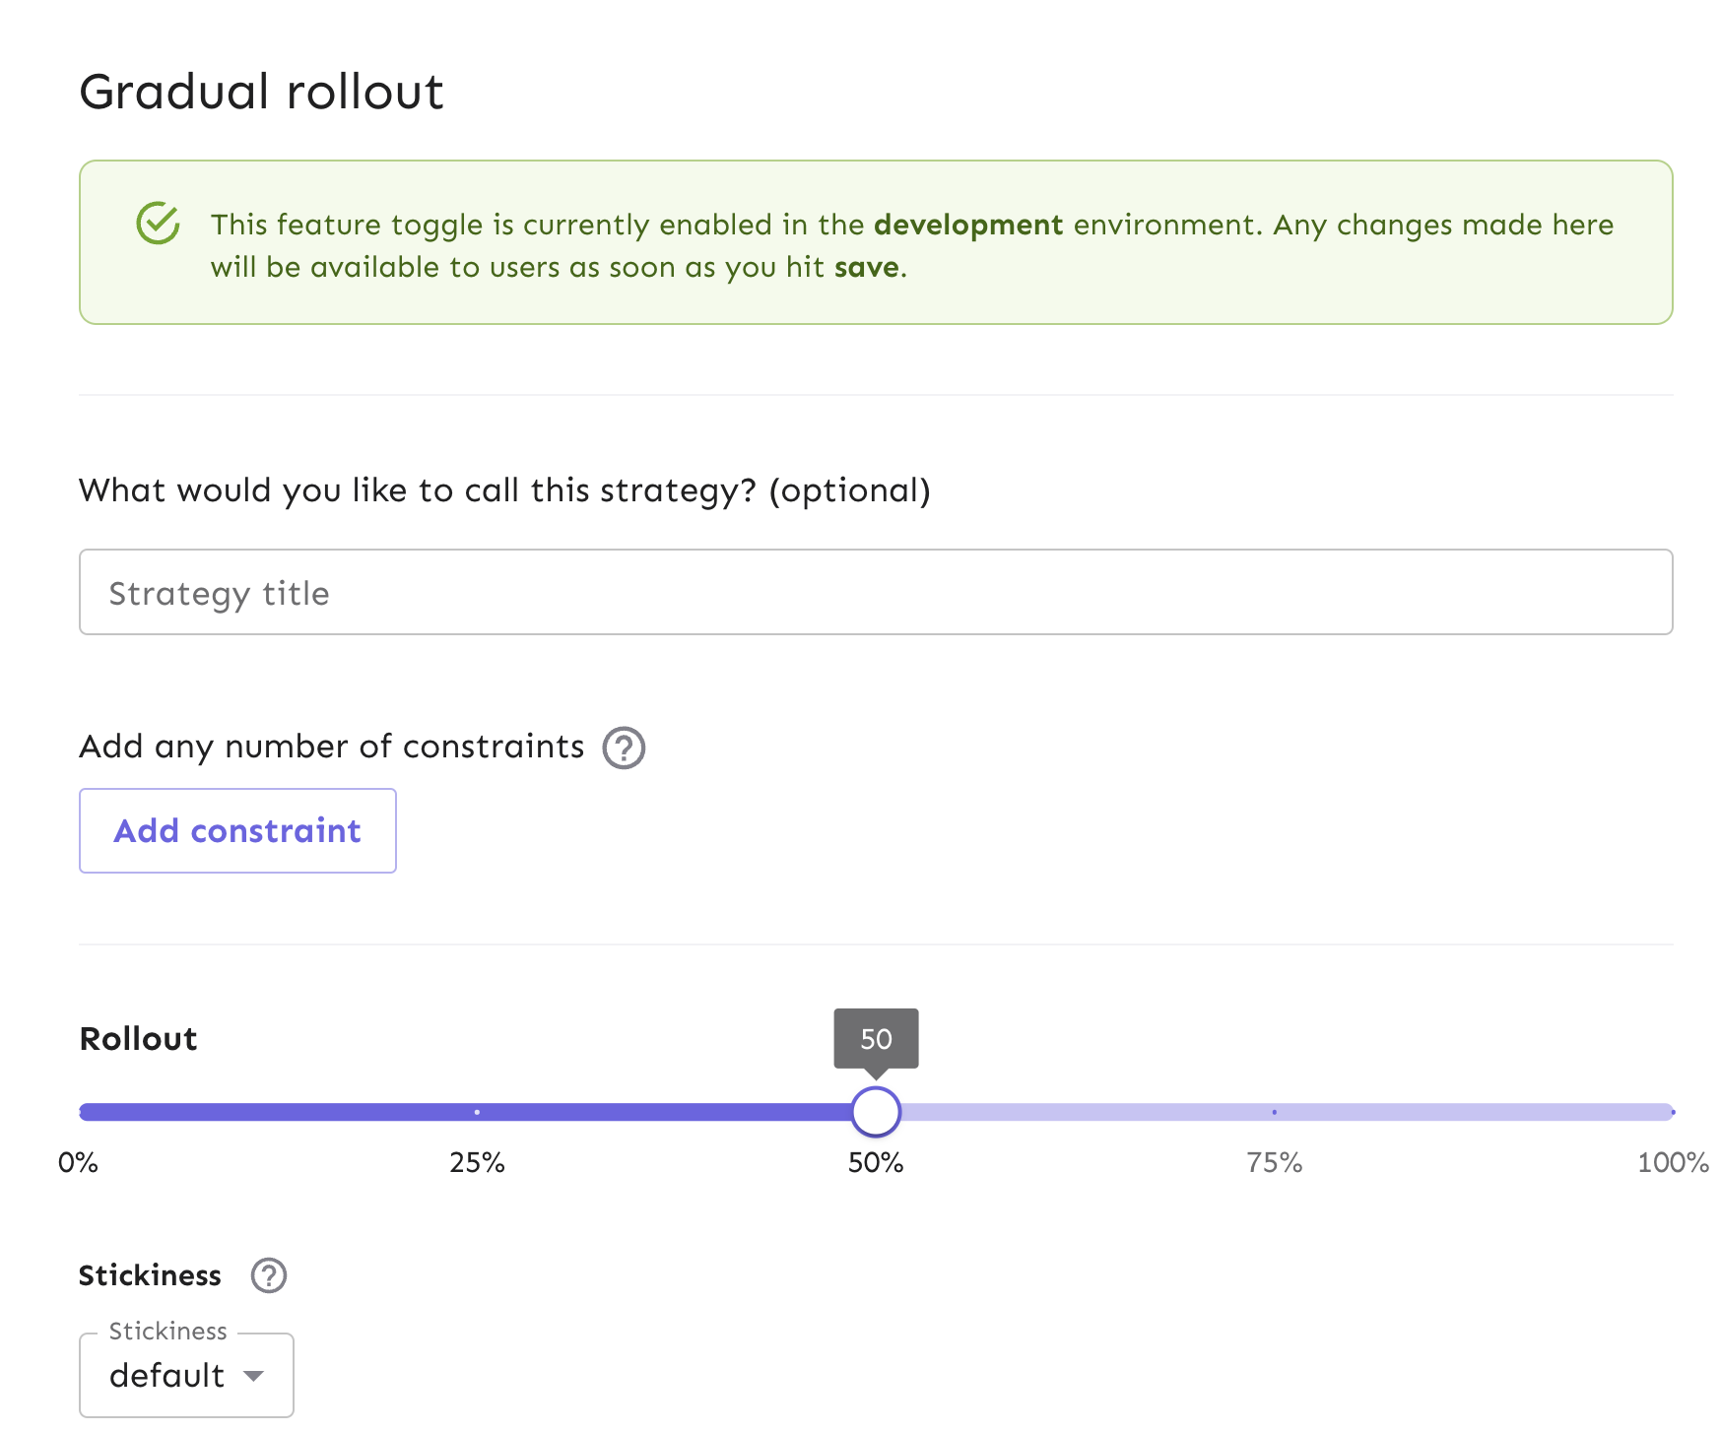Click the green success checkmark icon

(x=159, y=224)
